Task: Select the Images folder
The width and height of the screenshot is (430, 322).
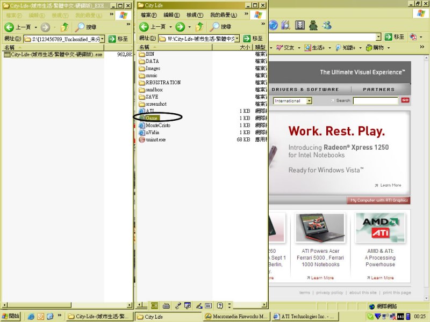Action: [149, 69]
